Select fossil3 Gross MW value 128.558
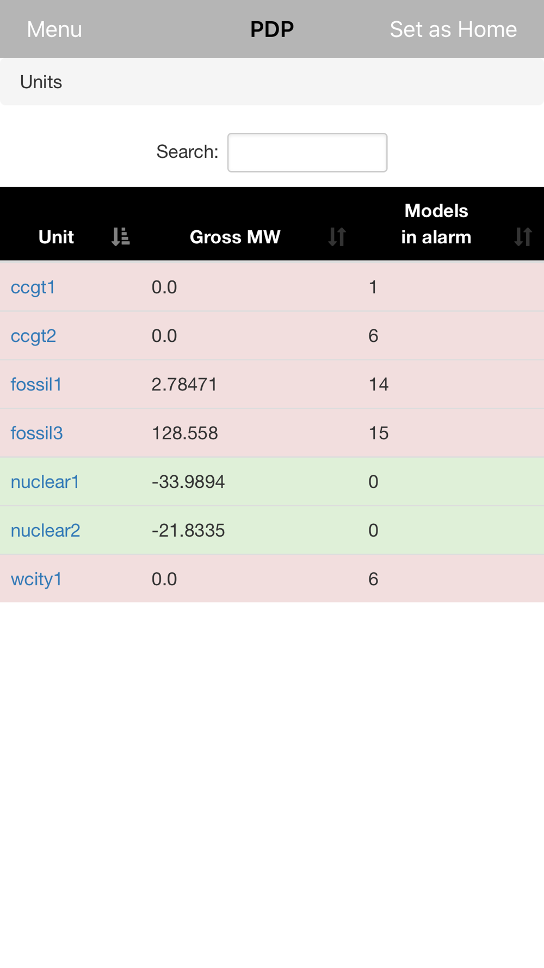Viewport: 544px width, 968px height. (x=185, y=433)
